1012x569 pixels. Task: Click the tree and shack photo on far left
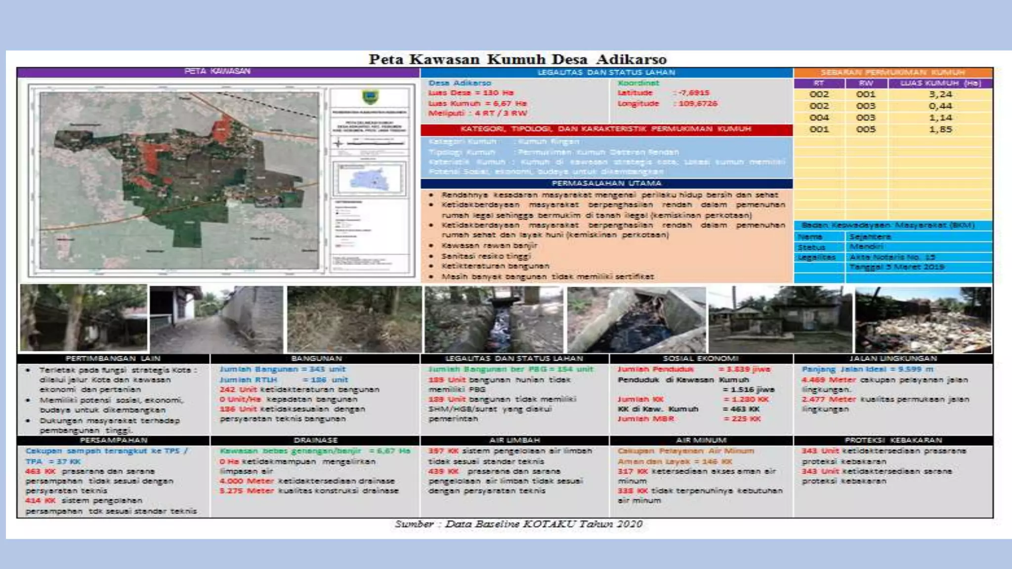(84, 318)
